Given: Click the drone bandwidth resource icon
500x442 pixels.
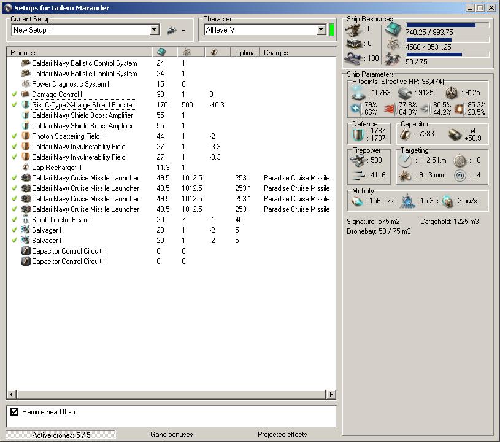Looking at the screenshot, I should pyautogui.click(x=393, y=59).
